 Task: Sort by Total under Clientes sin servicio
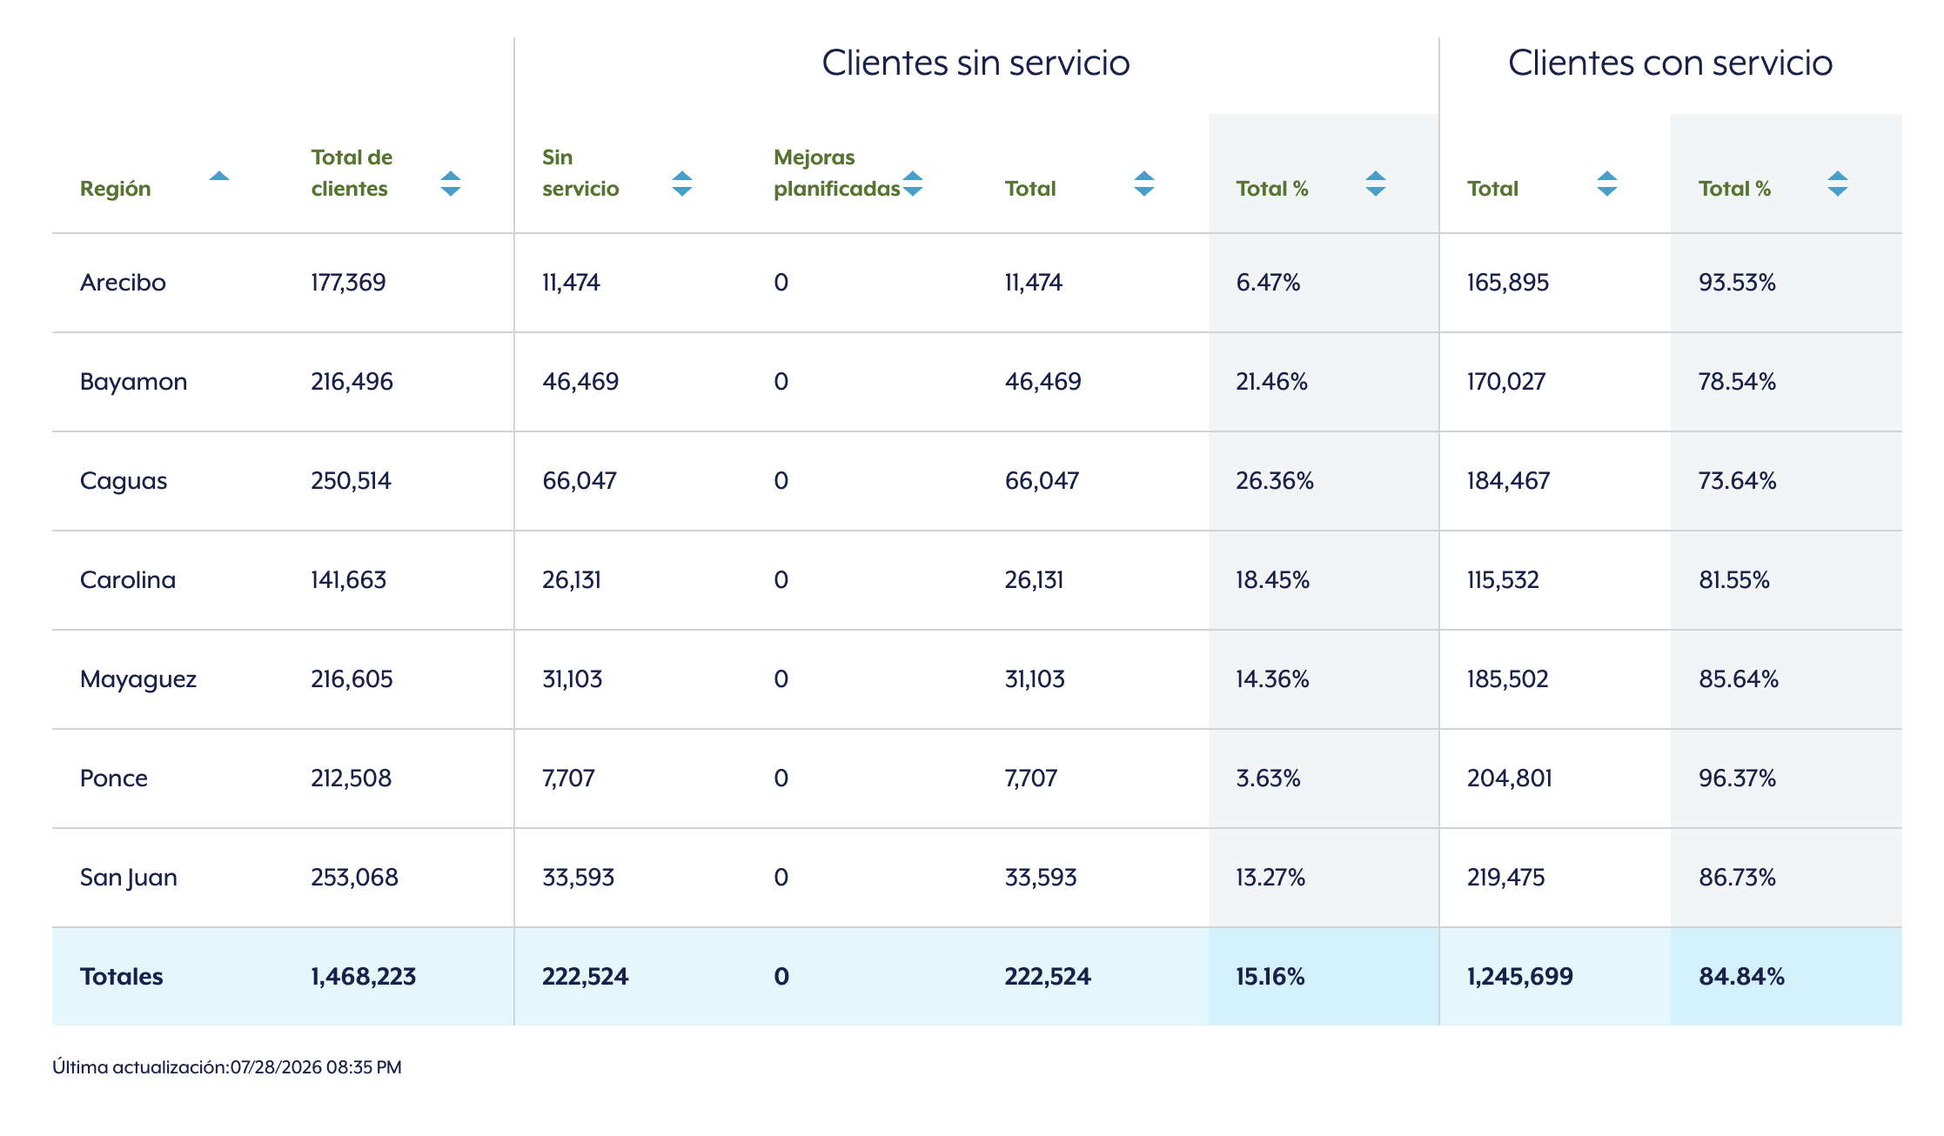[x=1144, y=184]
